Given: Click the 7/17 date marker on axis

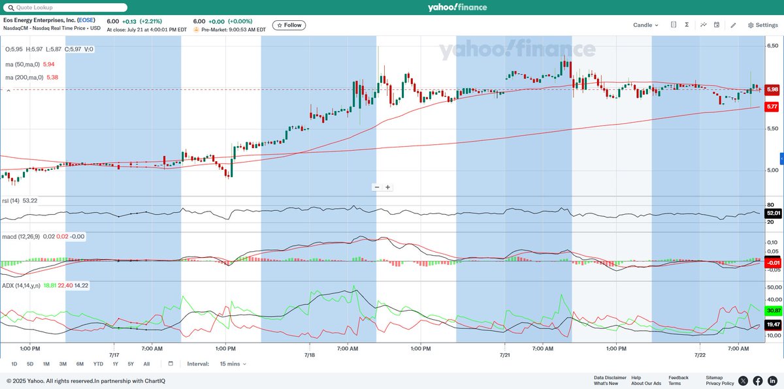Looking at the screenshot, I should point(114,355).
